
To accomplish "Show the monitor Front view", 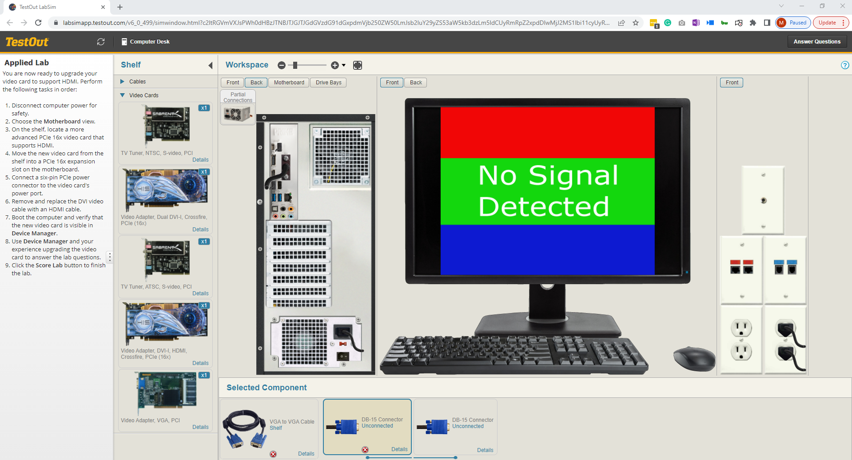I will [392, 83].
